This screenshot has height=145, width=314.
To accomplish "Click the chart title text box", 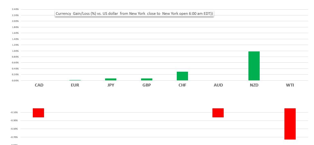I will click(134, 14).
